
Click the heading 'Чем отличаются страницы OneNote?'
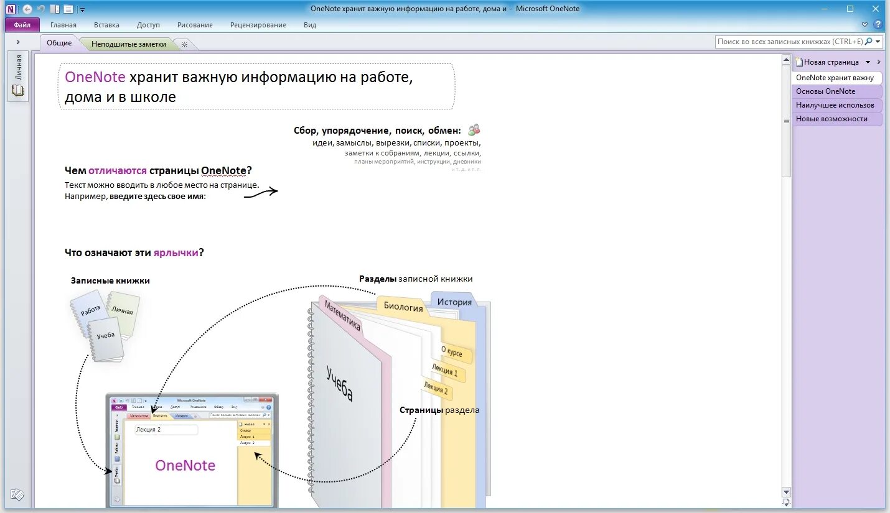point(158,170)
